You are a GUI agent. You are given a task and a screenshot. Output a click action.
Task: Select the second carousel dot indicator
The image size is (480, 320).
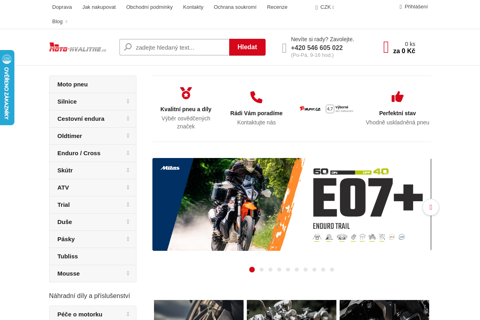[x=261, y=270]
